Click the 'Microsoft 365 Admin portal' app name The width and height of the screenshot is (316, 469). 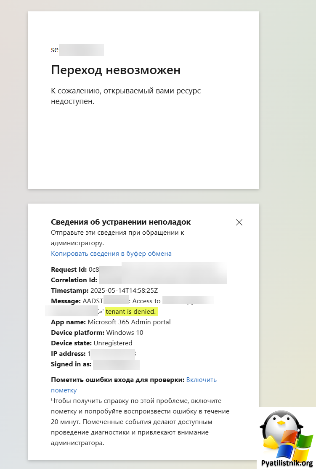point(129,322)
